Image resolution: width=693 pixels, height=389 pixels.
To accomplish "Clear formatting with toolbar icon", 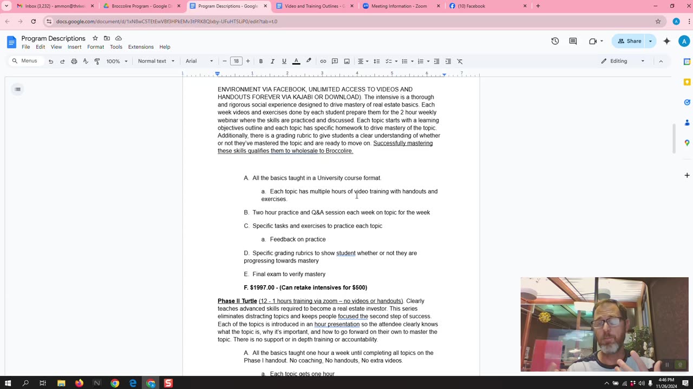I will 460,61.
